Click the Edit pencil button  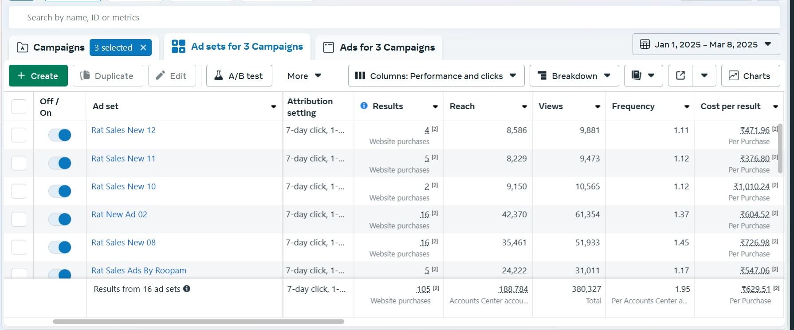(172, 76)
